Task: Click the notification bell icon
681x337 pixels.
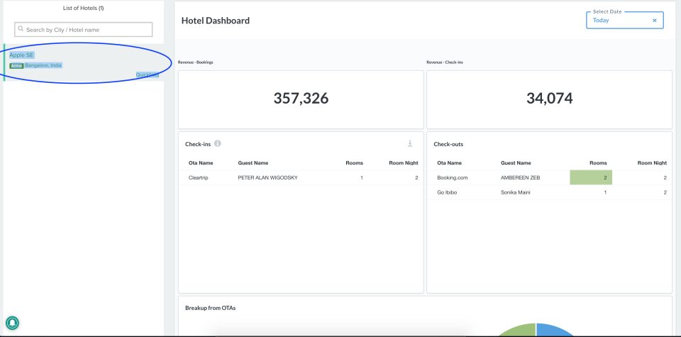Action: [12, 323]
